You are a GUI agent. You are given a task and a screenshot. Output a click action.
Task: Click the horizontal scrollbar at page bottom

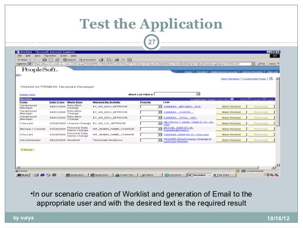[146, 168]
